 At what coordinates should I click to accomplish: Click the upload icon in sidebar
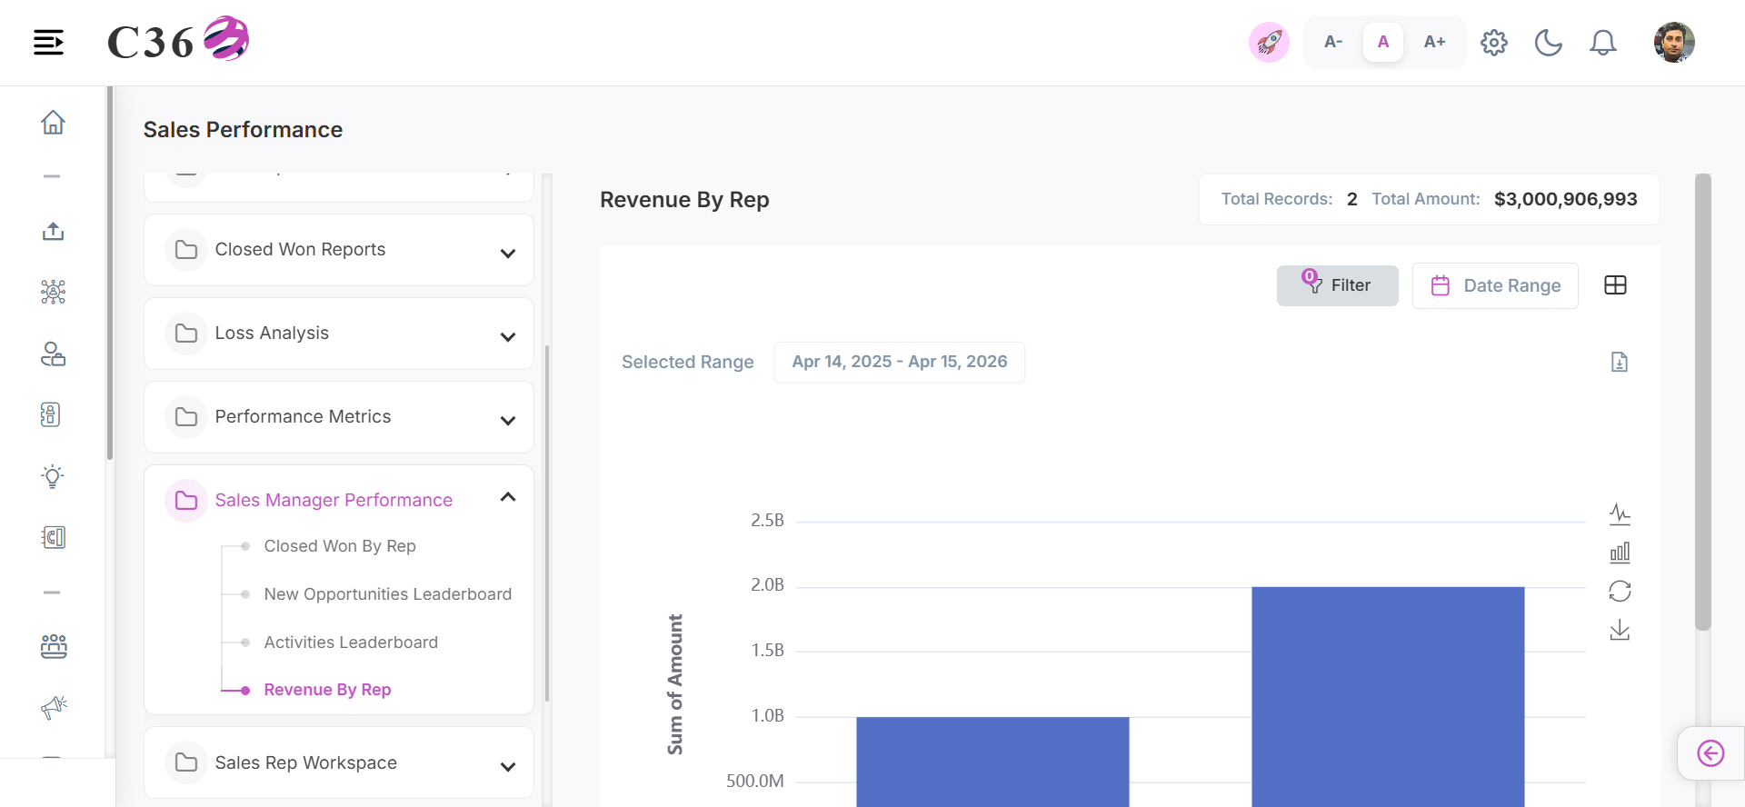click(53, 231)
